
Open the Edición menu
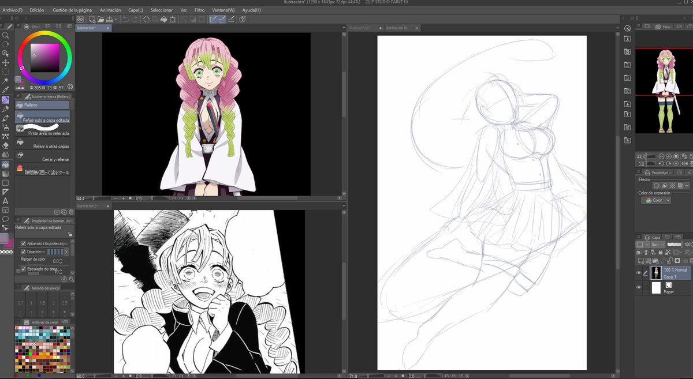pyautogui.click(x=36, y=10)
